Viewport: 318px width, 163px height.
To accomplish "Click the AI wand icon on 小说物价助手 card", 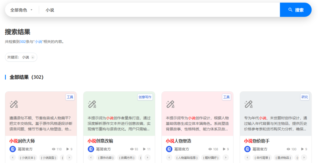I will pyautogui.click(x=248, y=104).
